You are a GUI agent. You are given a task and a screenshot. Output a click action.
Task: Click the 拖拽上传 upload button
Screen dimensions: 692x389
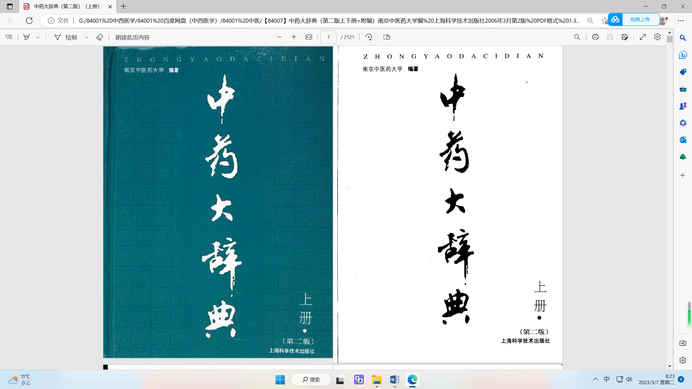coord(634,19)
